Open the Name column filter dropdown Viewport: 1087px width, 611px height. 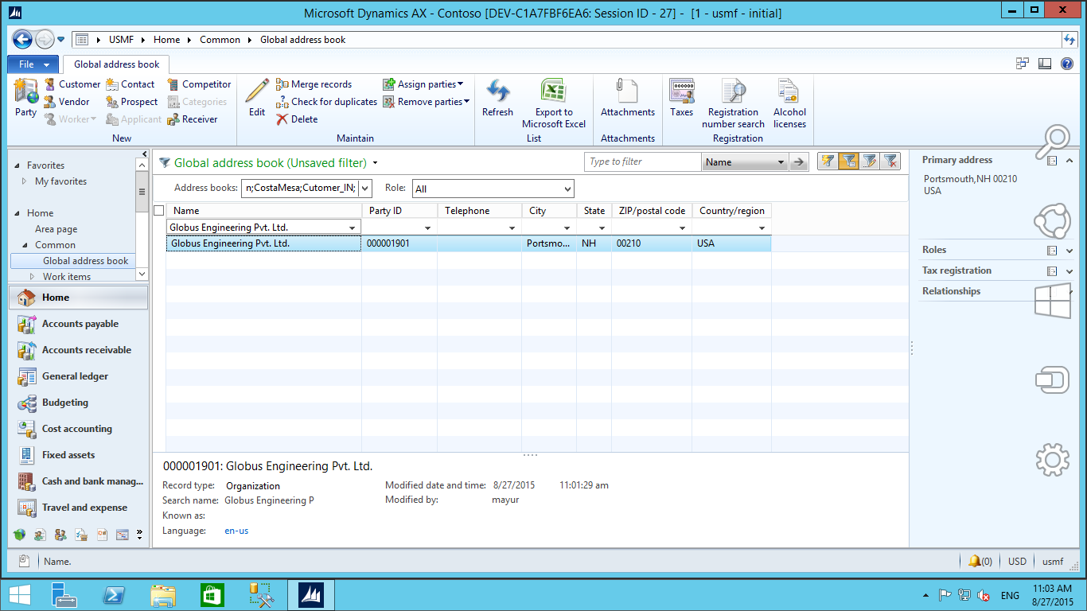click(x=353, y=228)
